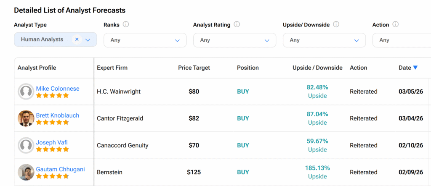Click the Upside / Downside column header
The width and height of the screenshot is (431, 186).
317,68
